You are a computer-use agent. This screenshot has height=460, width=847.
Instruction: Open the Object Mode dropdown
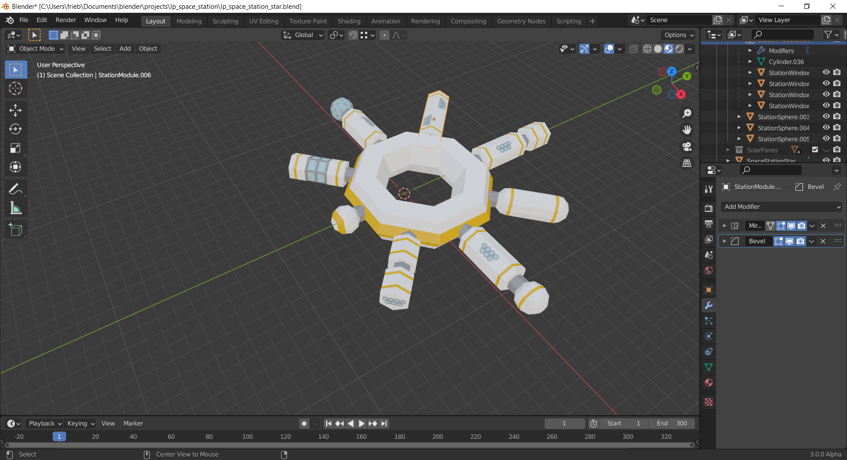[x=36, y=49]
